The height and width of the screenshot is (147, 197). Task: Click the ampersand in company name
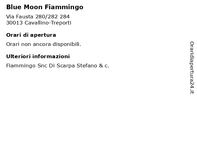(101, 66)
